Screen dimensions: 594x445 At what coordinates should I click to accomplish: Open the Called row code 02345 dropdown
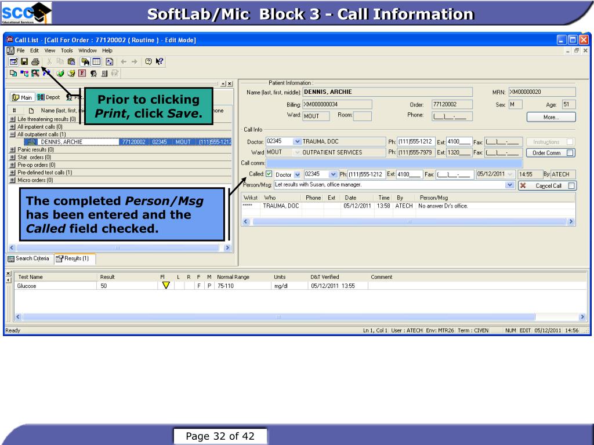coord(333,174)
